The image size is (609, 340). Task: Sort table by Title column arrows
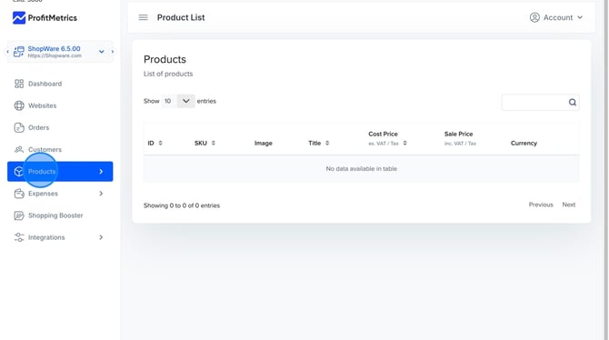(x=327, y=143)
